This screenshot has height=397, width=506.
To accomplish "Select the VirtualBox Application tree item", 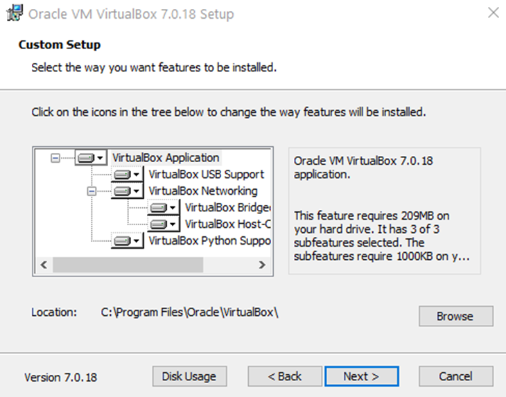I will [166, 158].
